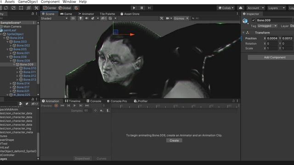Screen dimensions: 294x165
Task: Click the GameObject cube icon in Inspector
Action: (x=245, y=21)
